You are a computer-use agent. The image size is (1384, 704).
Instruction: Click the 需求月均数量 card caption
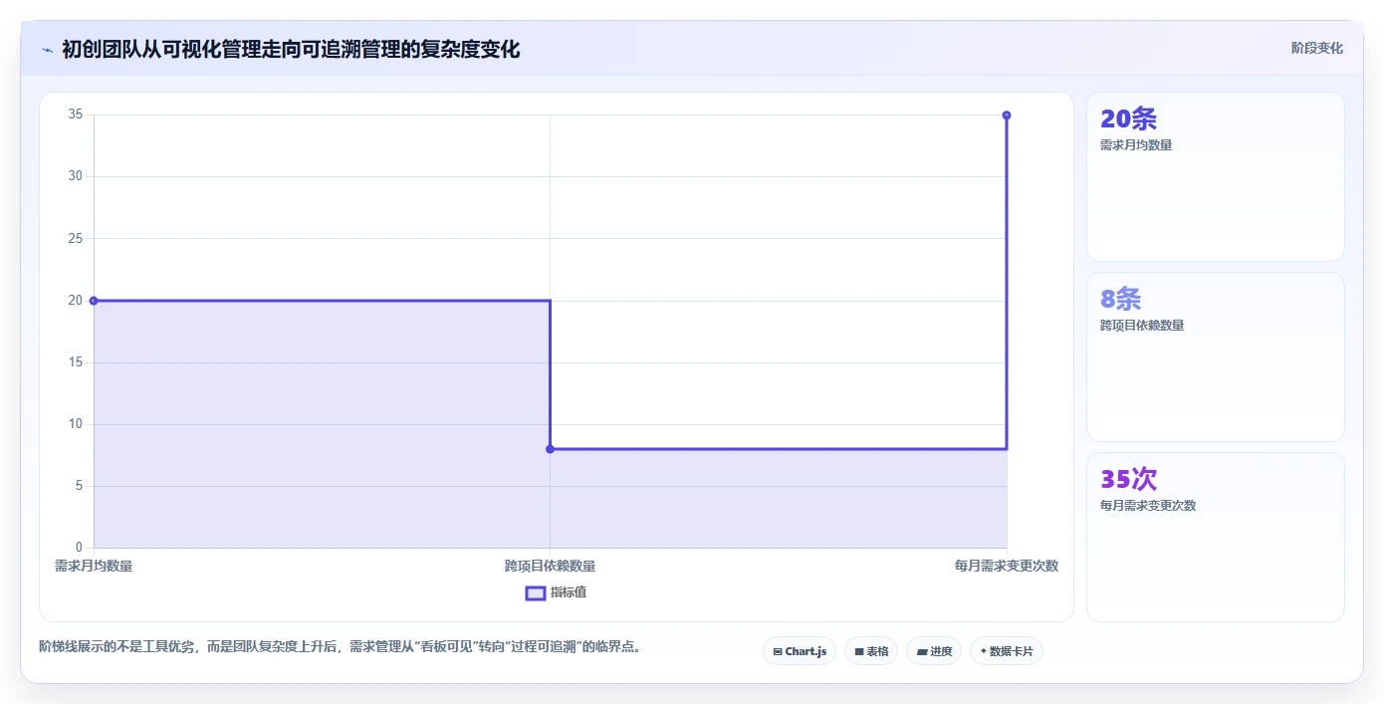[1136, 145]
